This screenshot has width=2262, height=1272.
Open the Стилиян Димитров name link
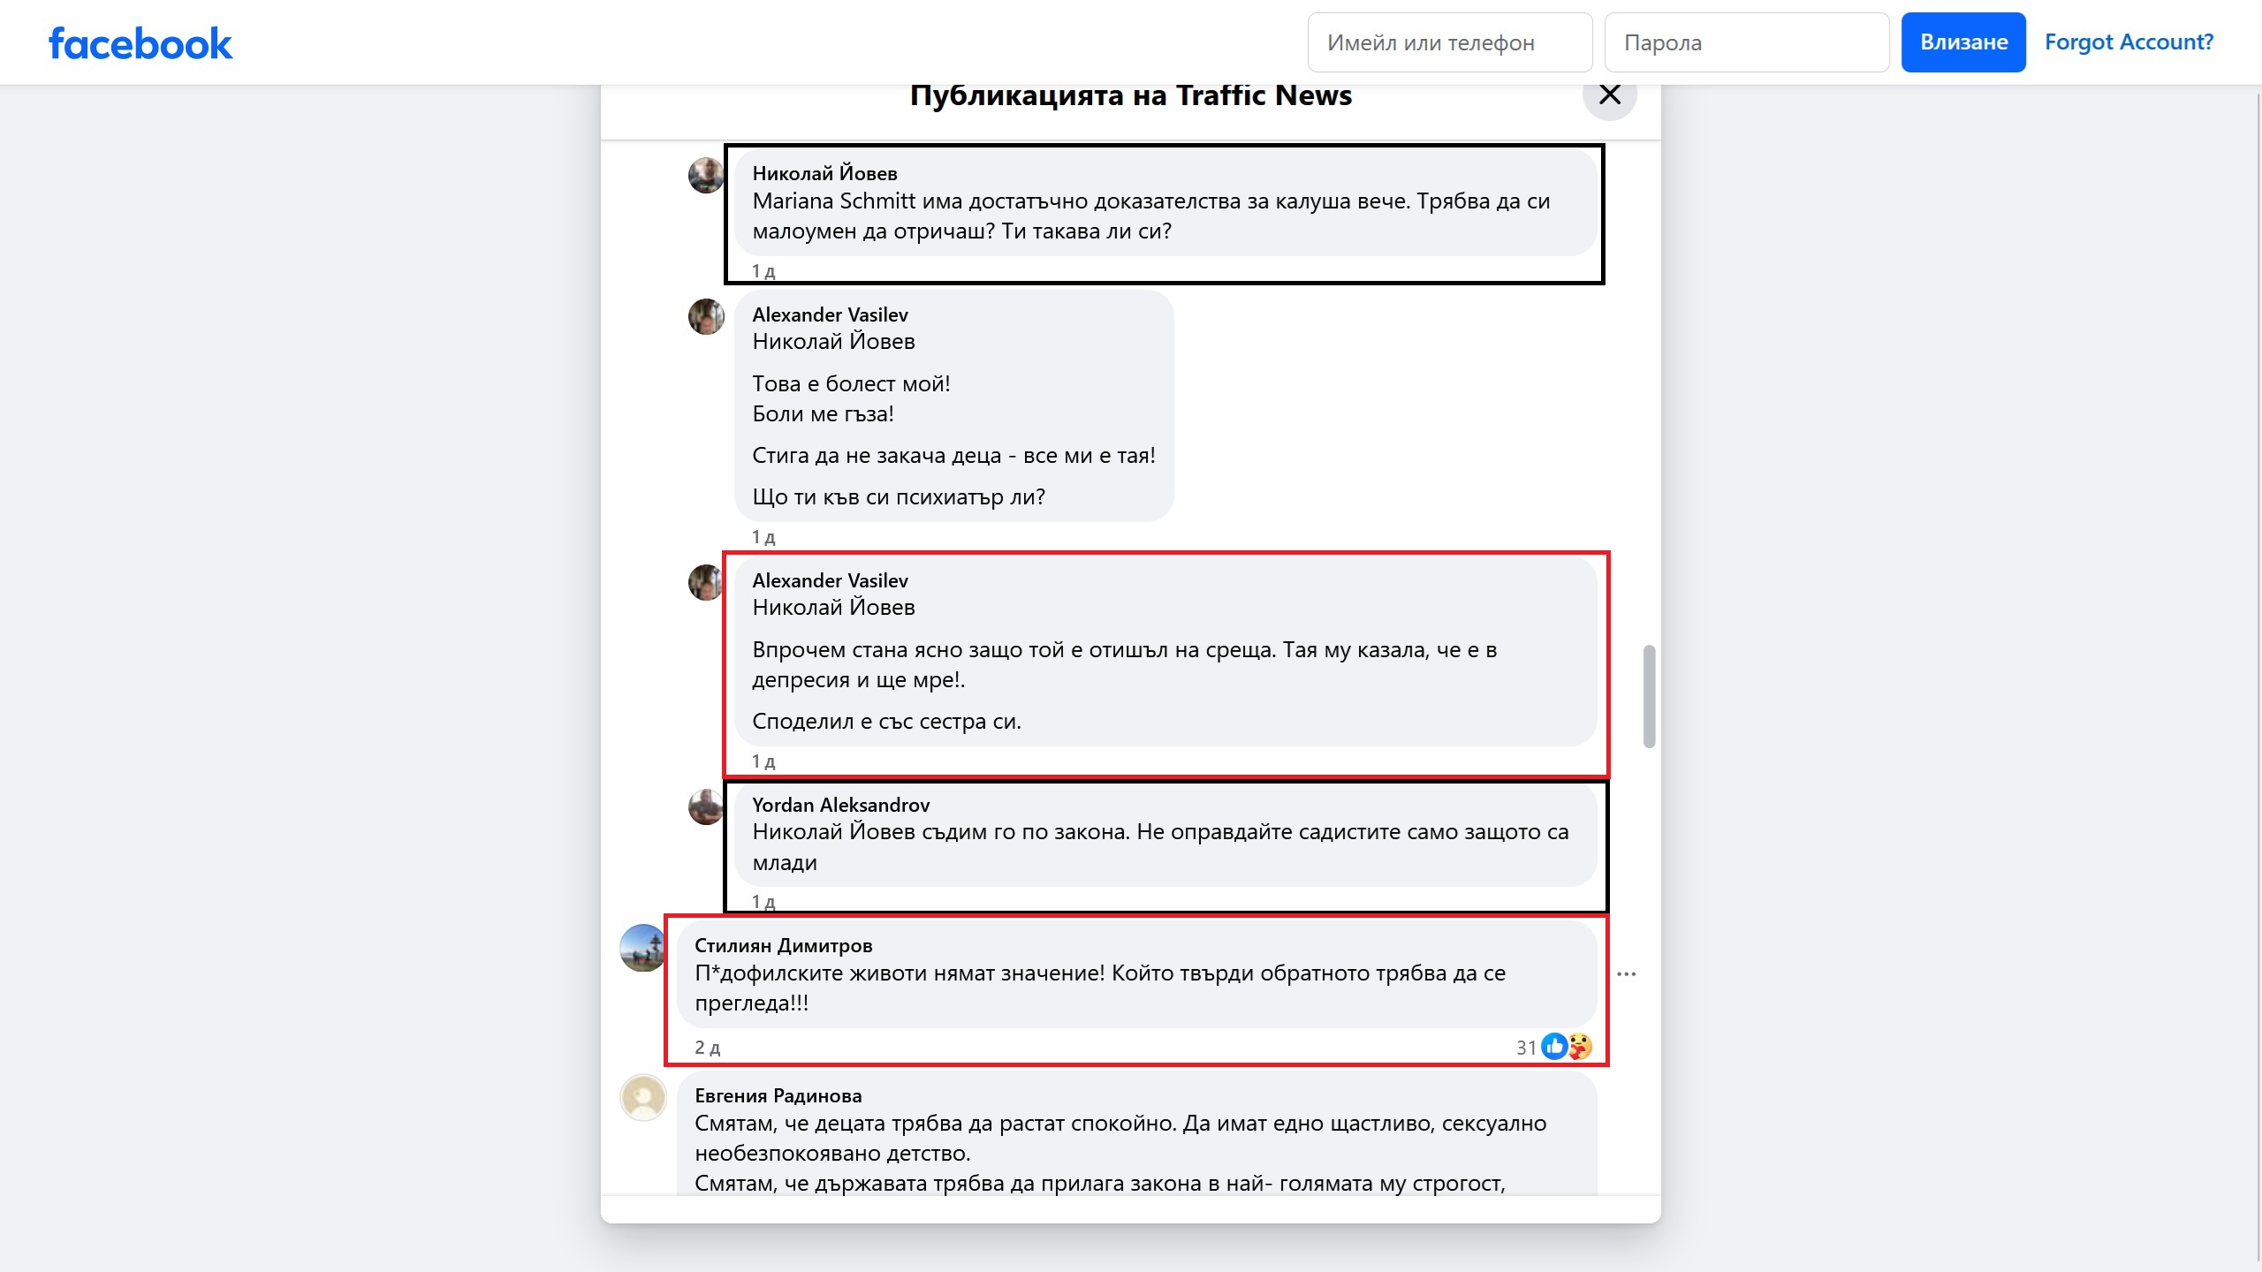point(783,945)
